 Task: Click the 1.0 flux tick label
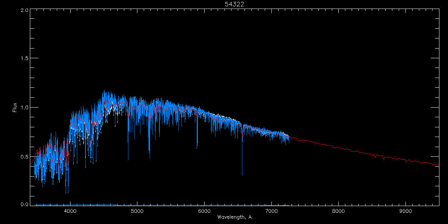coord(24,107)
